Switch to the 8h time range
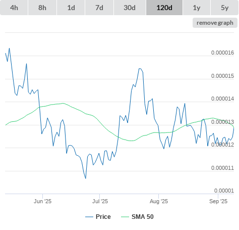The width and height of the screenshot is (239, 230). (x=42, y=8)
